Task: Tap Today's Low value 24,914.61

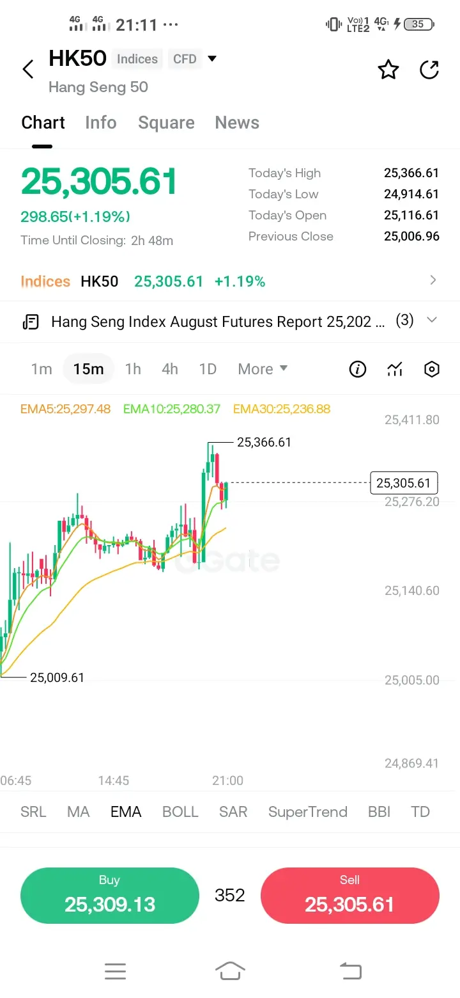Action: tap(411, 194)
